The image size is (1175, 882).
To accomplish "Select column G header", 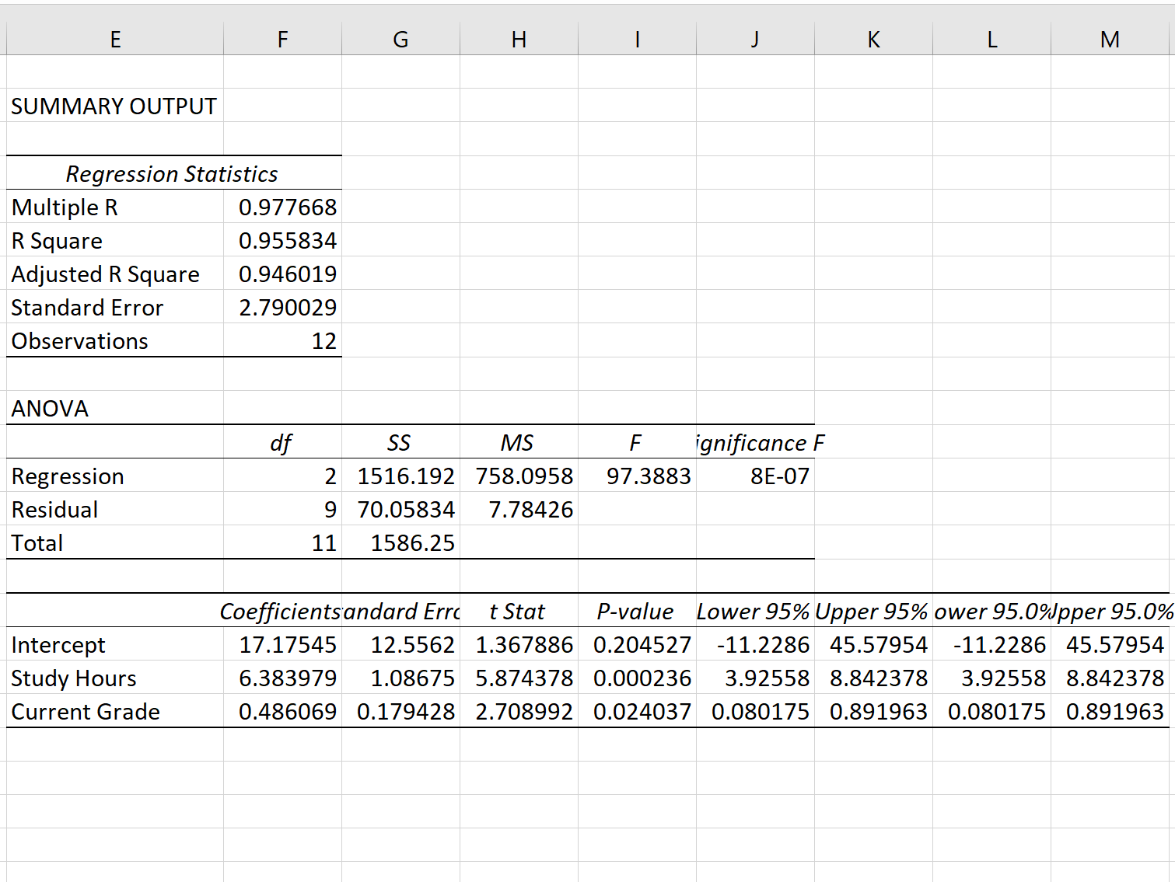I will [400, 39].
